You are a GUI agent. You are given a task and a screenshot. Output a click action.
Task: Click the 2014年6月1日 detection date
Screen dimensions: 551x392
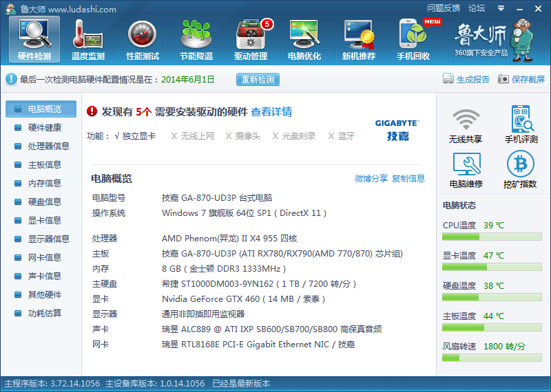(x=187, y=79)
